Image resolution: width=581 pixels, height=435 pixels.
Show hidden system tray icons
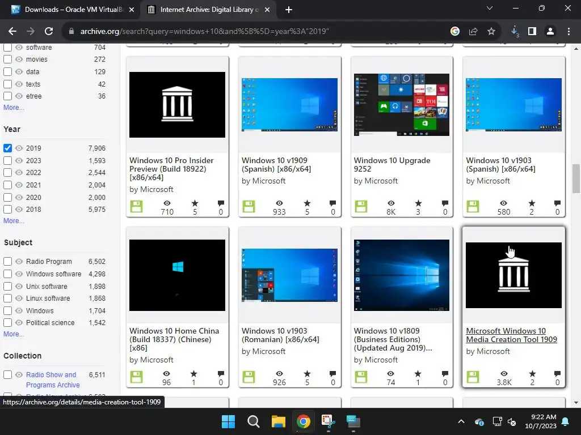click(461, 421)
